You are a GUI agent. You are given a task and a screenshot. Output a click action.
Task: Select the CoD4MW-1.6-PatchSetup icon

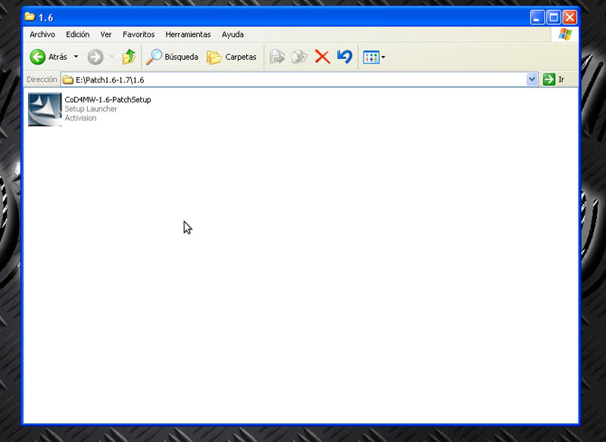[x=45, y=109]
